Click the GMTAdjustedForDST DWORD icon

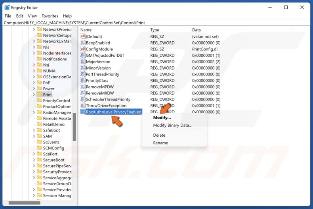(x=83, y=55)
